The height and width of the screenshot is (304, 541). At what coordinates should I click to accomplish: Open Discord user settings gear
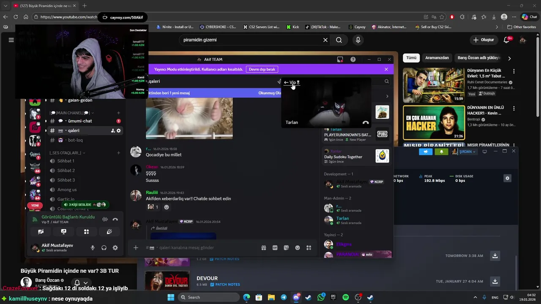(115, 248)
